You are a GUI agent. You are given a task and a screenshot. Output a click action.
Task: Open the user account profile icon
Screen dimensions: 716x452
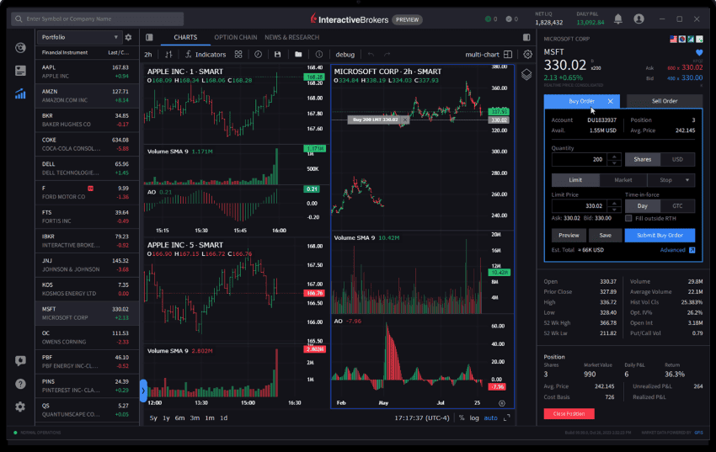click(x=639, y=19)
